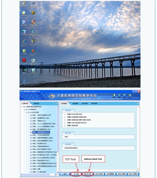Select 实验5 Internet组管理协议 (IGMP)
Image resolution: width=157 pixels, height=178 pixels.
pyautogui.click(x=44, y=126)
